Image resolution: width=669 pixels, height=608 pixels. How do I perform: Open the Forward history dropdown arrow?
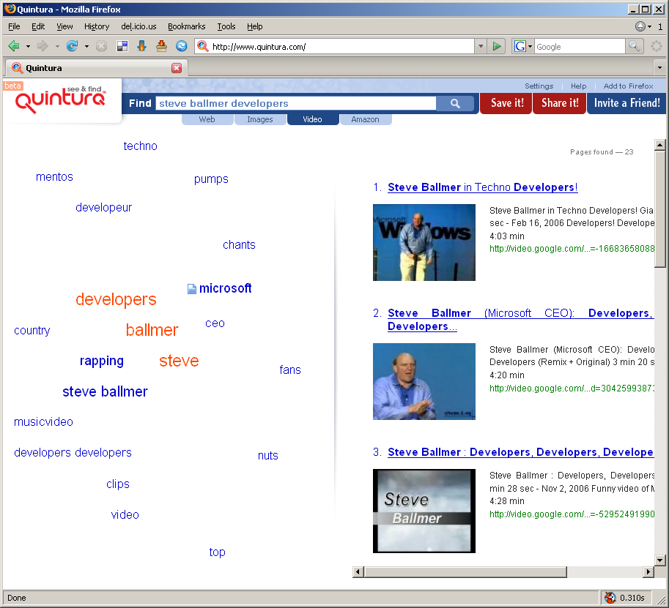pos(56,46)
